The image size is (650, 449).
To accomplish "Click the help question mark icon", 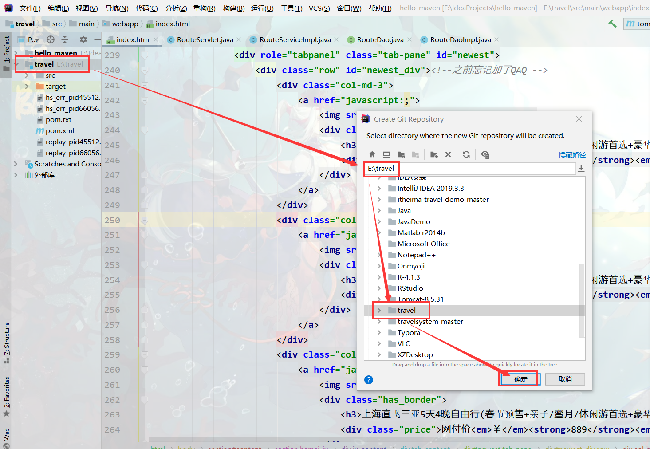I will coord(369,380).
